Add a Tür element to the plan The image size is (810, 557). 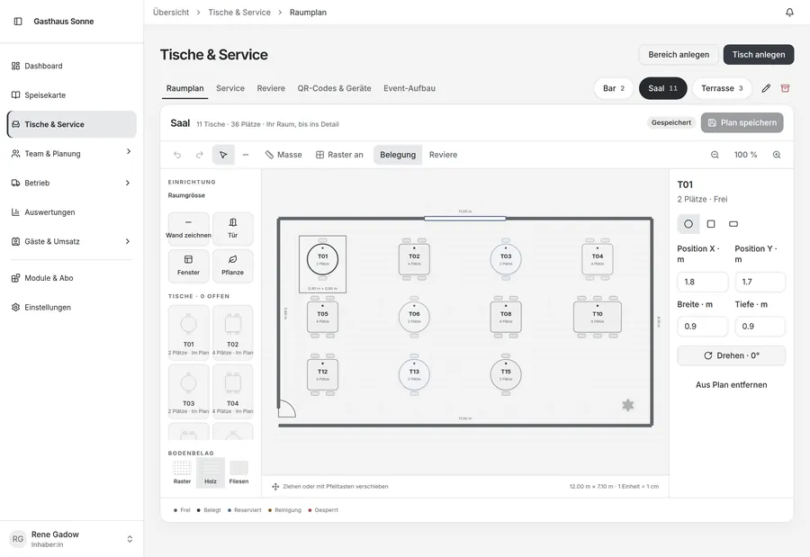(x=233, y=229)
